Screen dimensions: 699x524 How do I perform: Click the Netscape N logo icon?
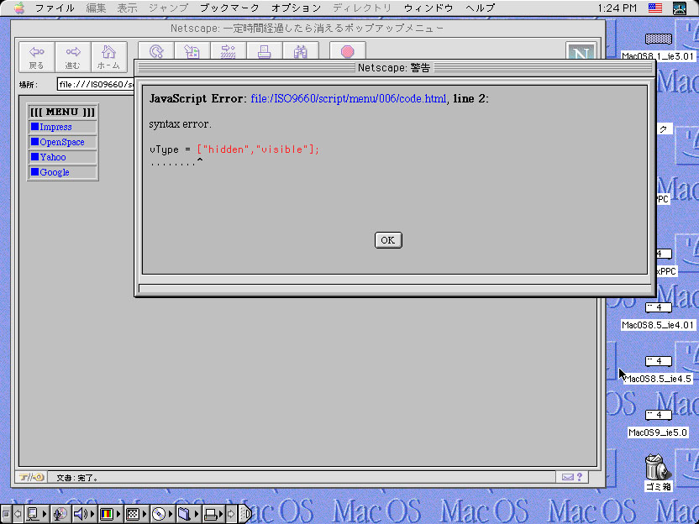coord(581,51)
